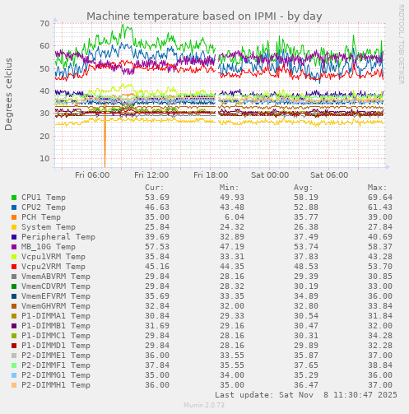This screenshot has width=409, height=414.
Task: Click the 'Cur:' column header
Action: click(x=155, y=188)
